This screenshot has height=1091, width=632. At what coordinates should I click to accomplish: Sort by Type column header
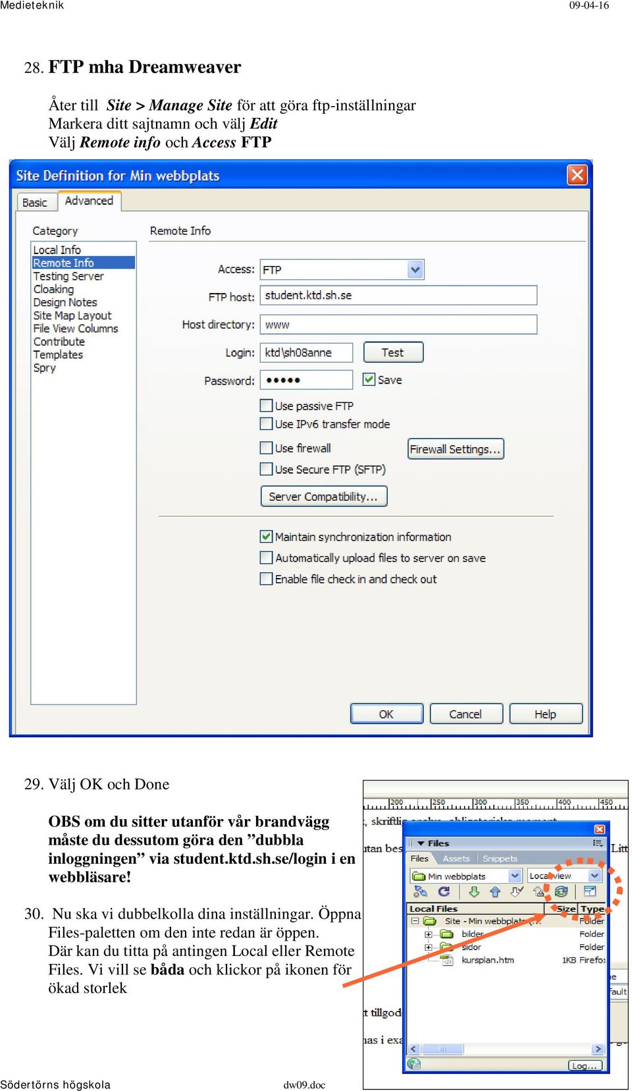coord(592,909)
